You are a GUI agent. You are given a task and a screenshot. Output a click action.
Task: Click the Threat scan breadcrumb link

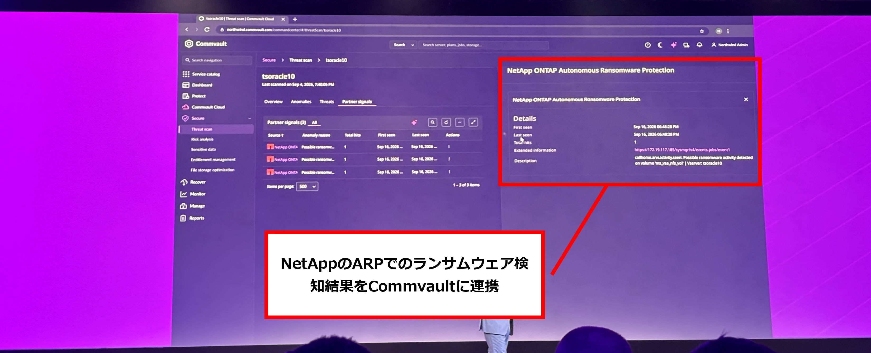click(301, 60)
